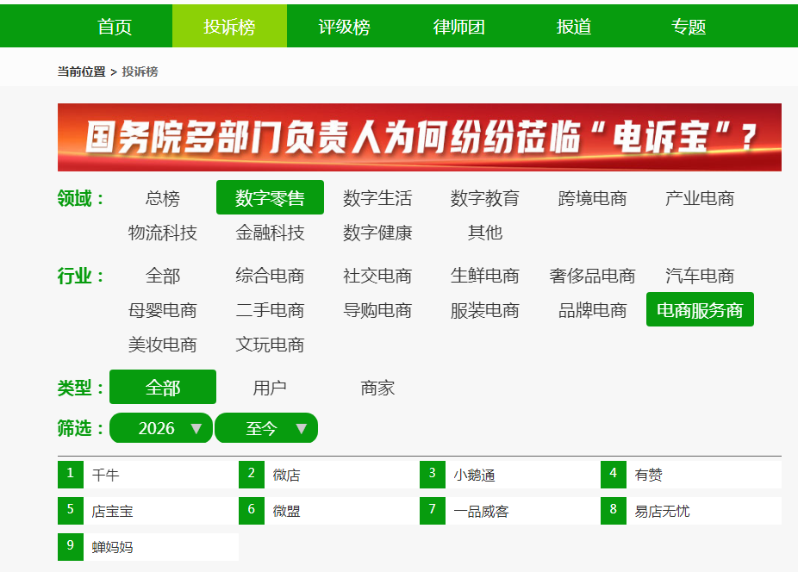Expand the 至今 period dropdown

click(266, 428)
